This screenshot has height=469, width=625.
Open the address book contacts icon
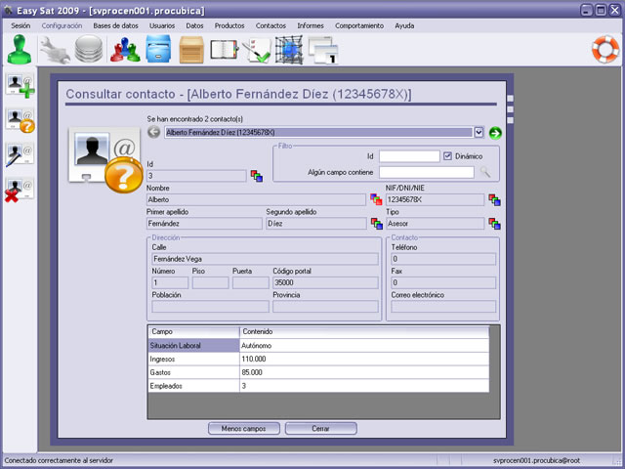[x=224, y=50]
